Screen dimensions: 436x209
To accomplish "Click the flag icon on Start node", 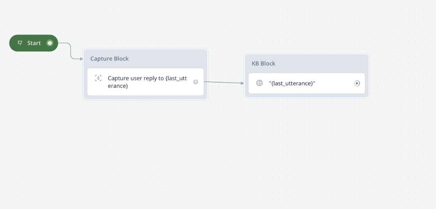I will click(20, 43).
